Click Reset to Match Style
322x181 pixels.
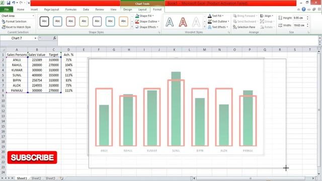16,27
